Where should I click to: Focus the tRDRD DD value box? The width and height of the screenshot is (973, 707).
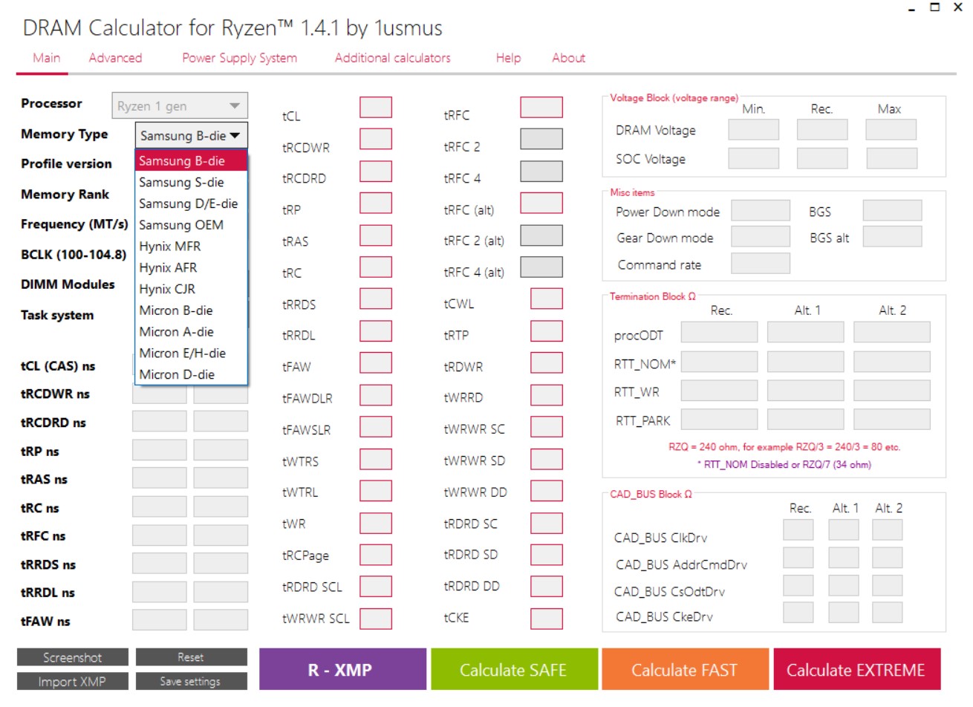[x=547, y=586]
